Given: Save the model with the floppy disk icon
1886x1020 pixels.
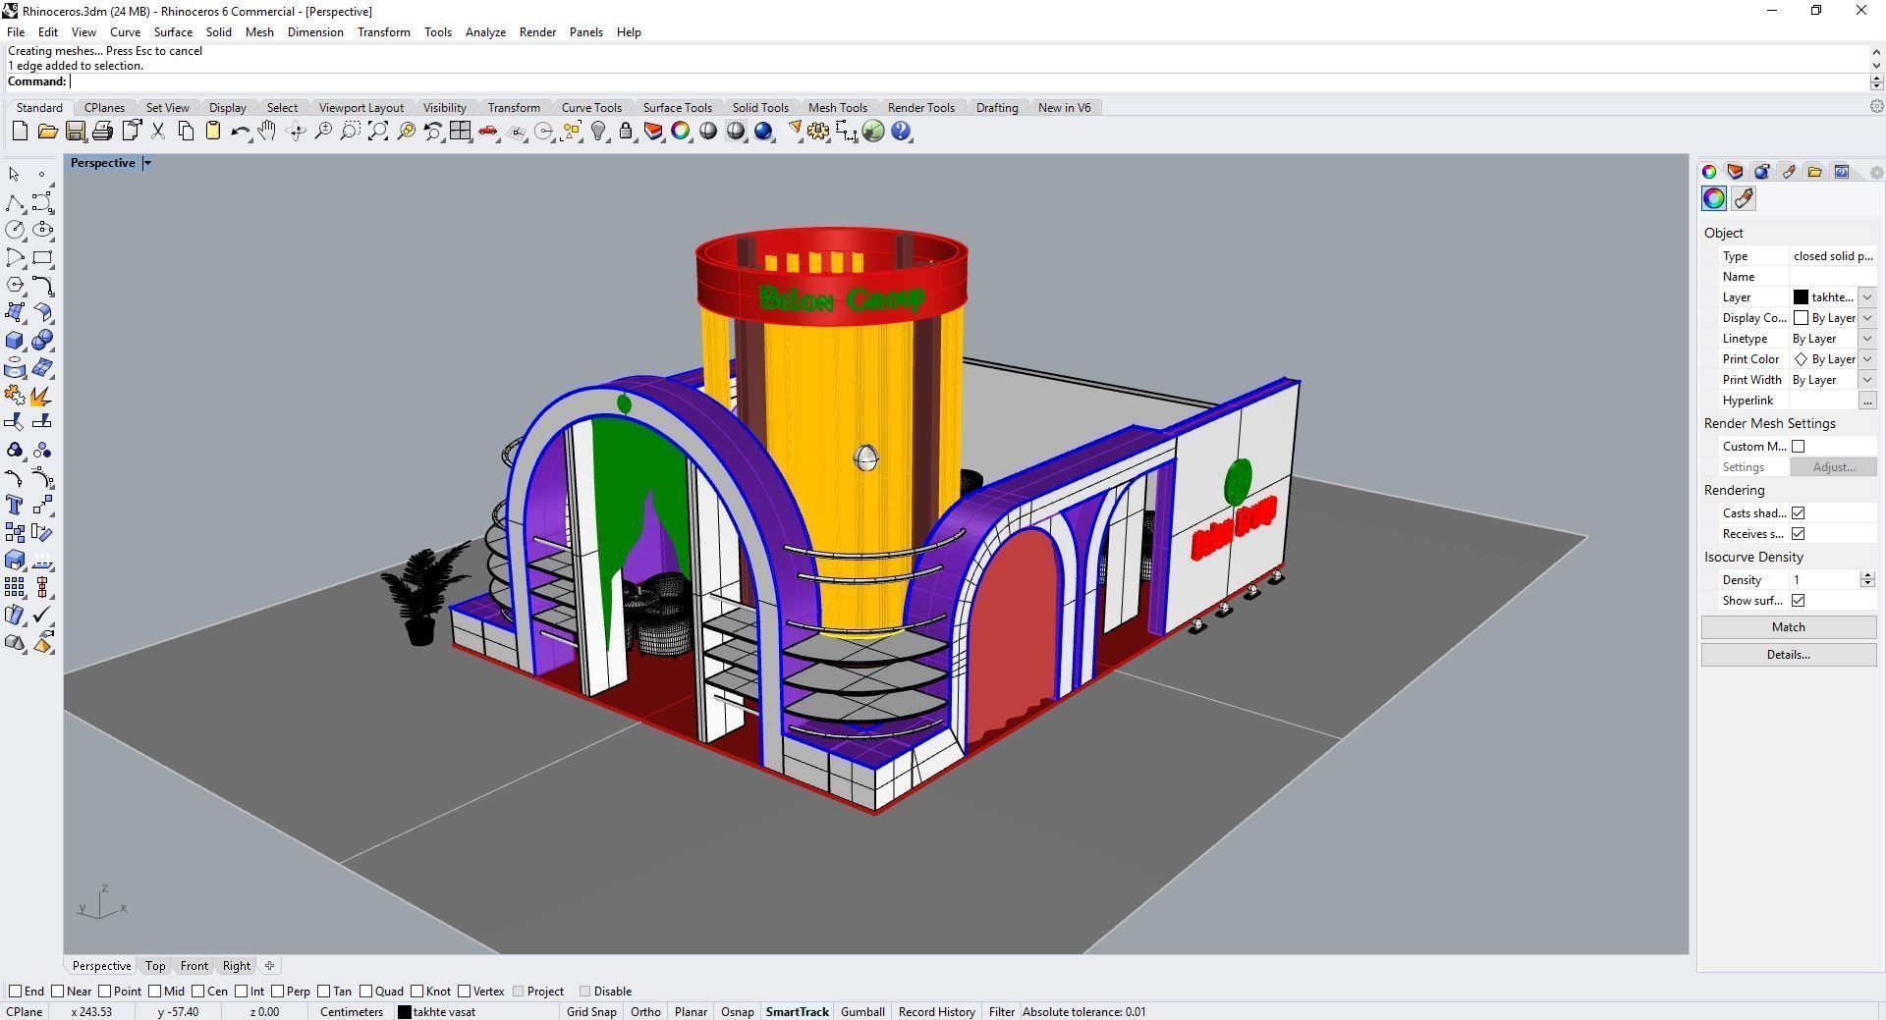Looking at the screenshot, I should click(75, 131).
